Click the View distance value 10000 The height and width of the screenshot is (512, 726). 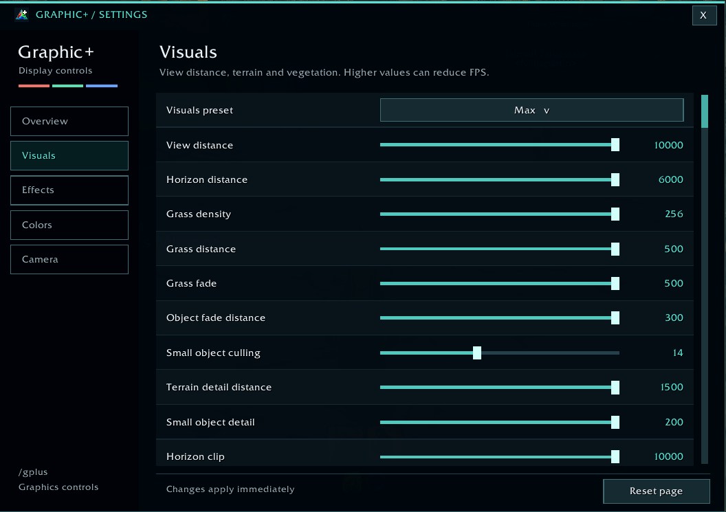point(668,145)
